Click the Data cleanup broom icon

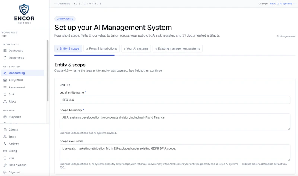coord(5,165)
